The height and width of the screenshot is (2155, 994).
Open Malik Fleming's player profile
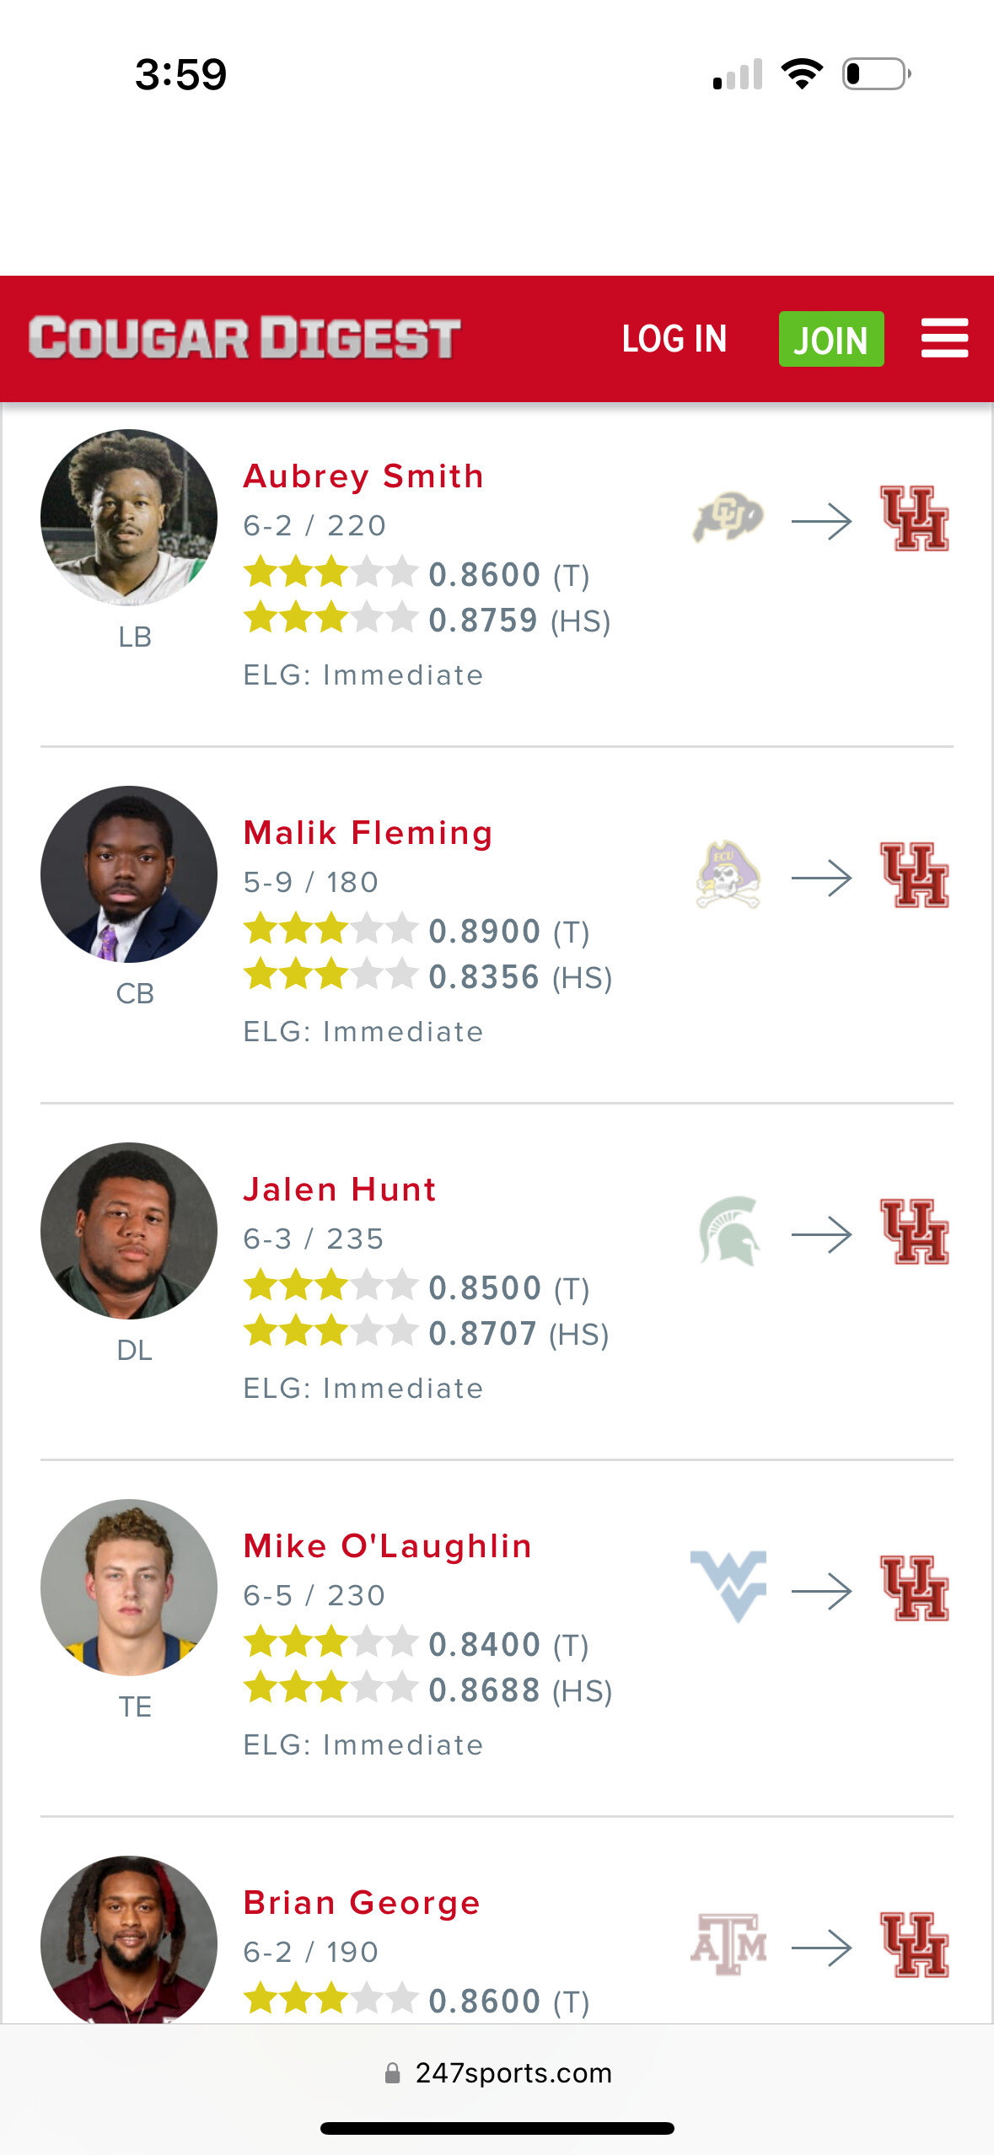coord(368,833)
